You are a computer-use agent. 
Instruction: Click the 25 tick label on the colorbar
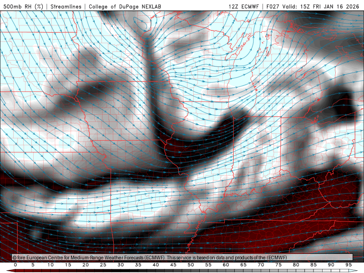[103, 265]
